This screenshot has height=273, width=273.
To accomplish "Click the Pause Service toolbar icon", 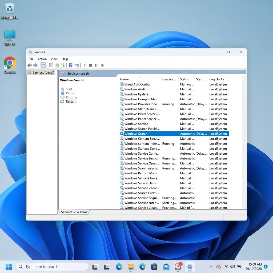I will pyautogui.click(x=96, y=65).
